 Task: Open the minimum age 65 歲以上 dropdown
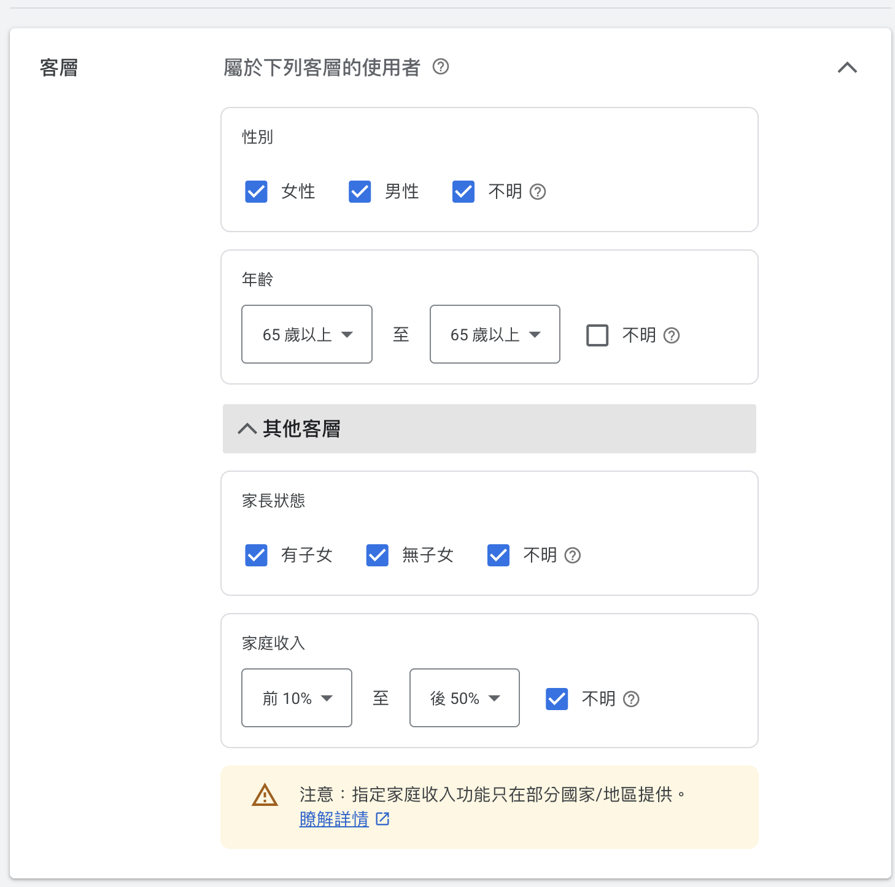click(x=307, y=334)
